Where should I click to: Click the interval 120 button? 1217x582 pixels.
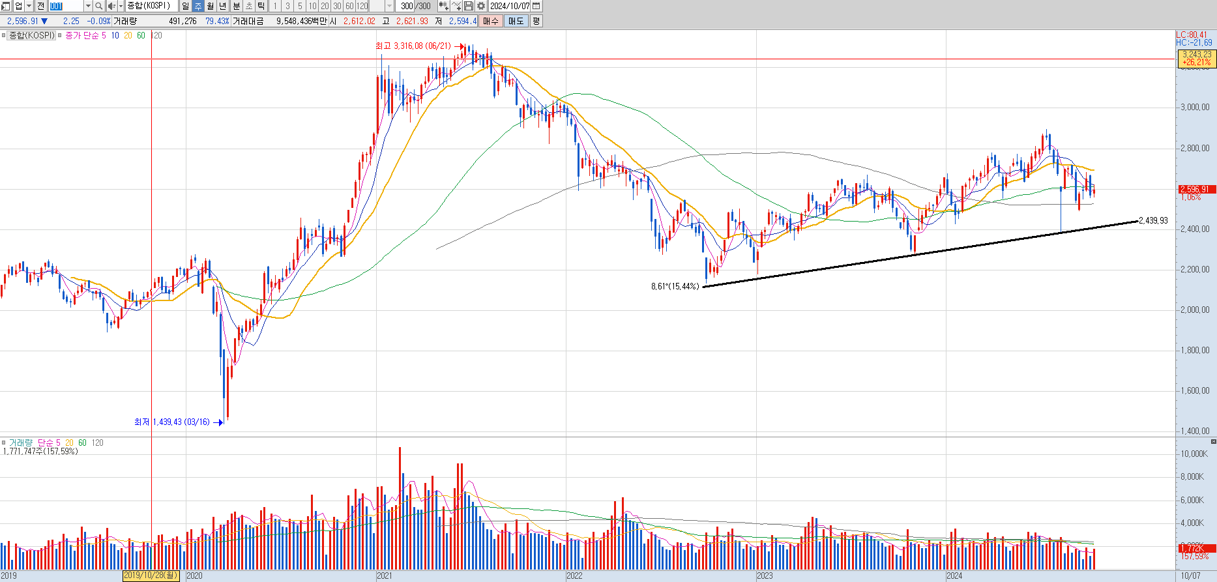coord(362,6)
